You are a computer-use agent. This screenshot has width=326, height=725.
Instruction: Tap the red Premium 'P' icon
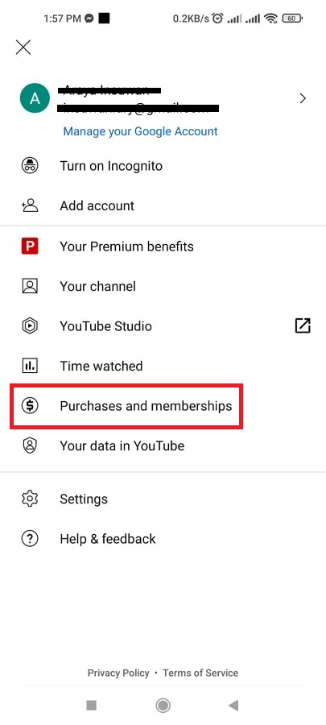30,246
